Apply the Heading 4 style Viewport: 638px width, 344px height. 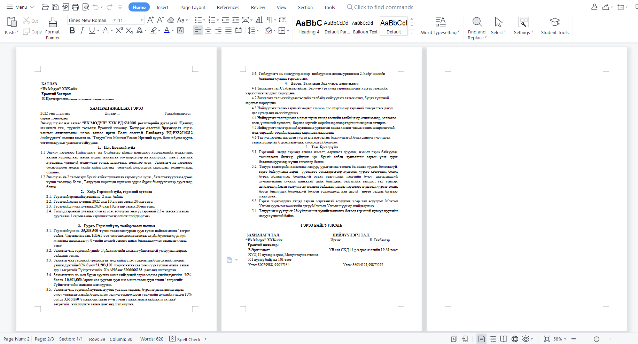[x=309, y=26]
